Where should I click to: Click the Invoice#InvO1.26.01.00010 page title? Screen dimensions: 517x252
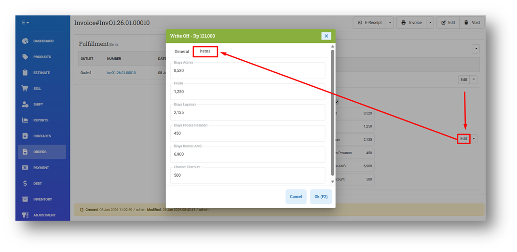[112, 23]
